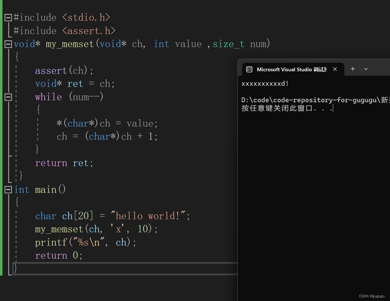Viewport: 390px width, 301px height.
Task: Click the 'xxxxxxxxxxd!' output line
Action: pyautogui.click(x=265, y=83)
